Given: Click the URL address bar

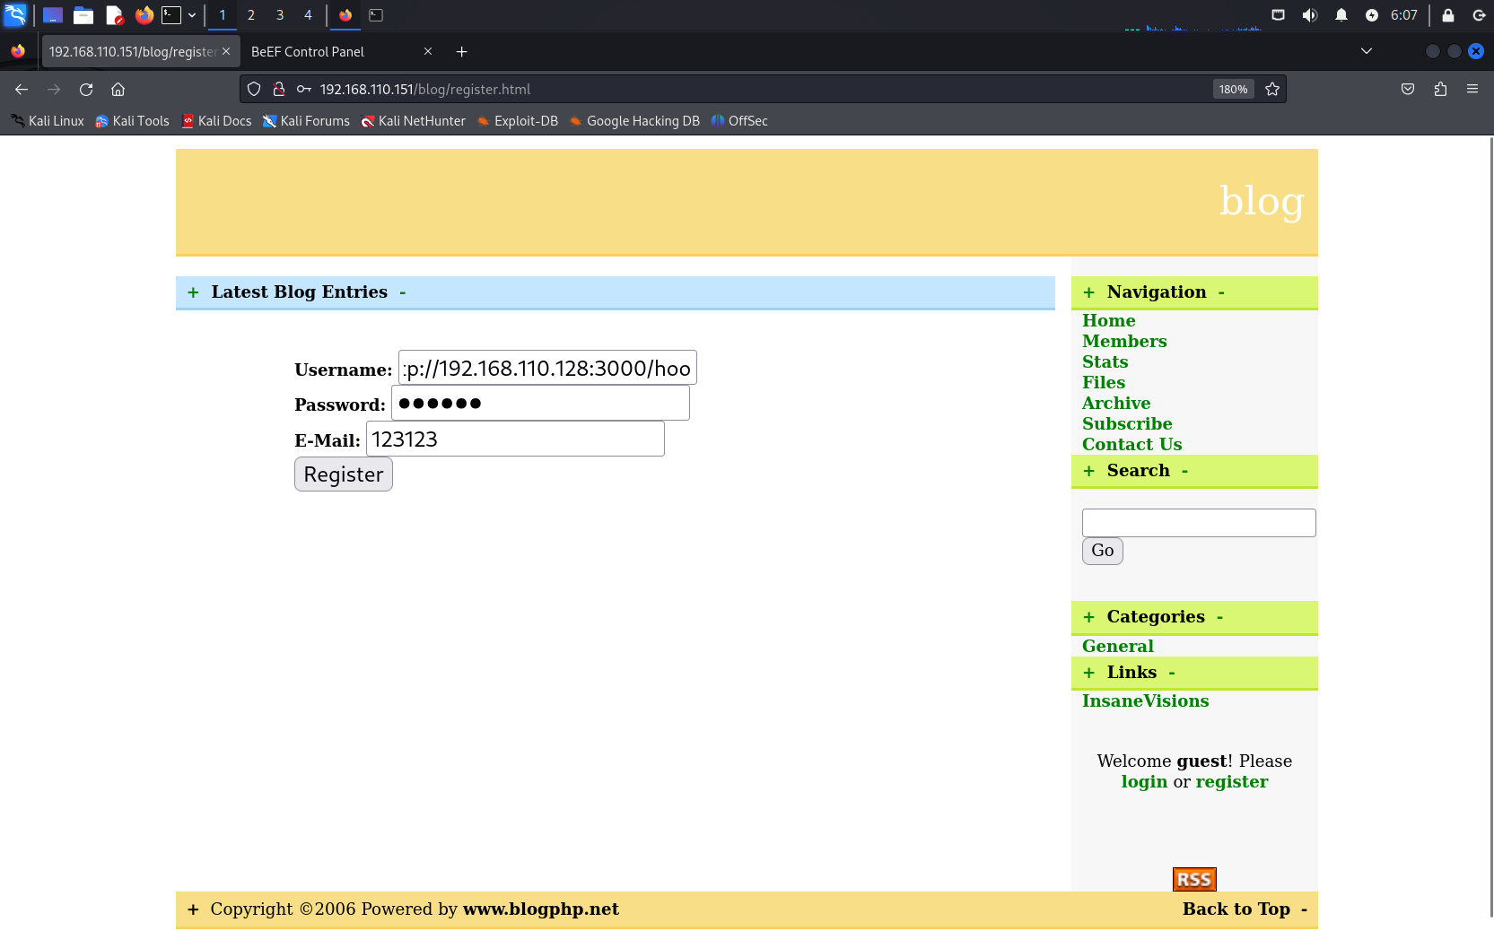Looking at the screenshot, I should tap(763, 90).
